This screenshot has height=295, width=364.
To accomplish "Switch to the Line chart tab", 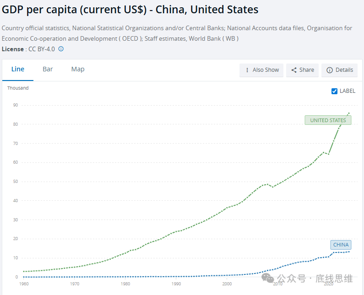I will coord(18,69).
